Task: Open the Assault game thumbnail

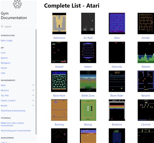Action: point(59,52)
